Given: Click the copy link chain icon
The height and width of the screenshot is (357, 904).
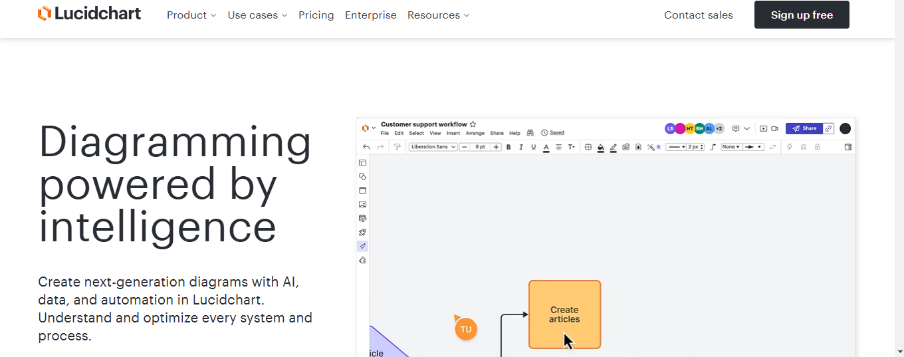Looking at the screenshot, I should click(828, 128).
